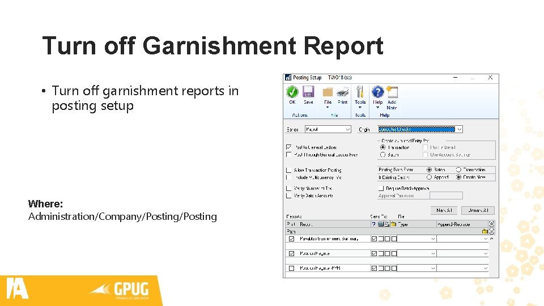Check Verify Batch Amounts
The width and height of the screenshot is (544, 306).
288,195
